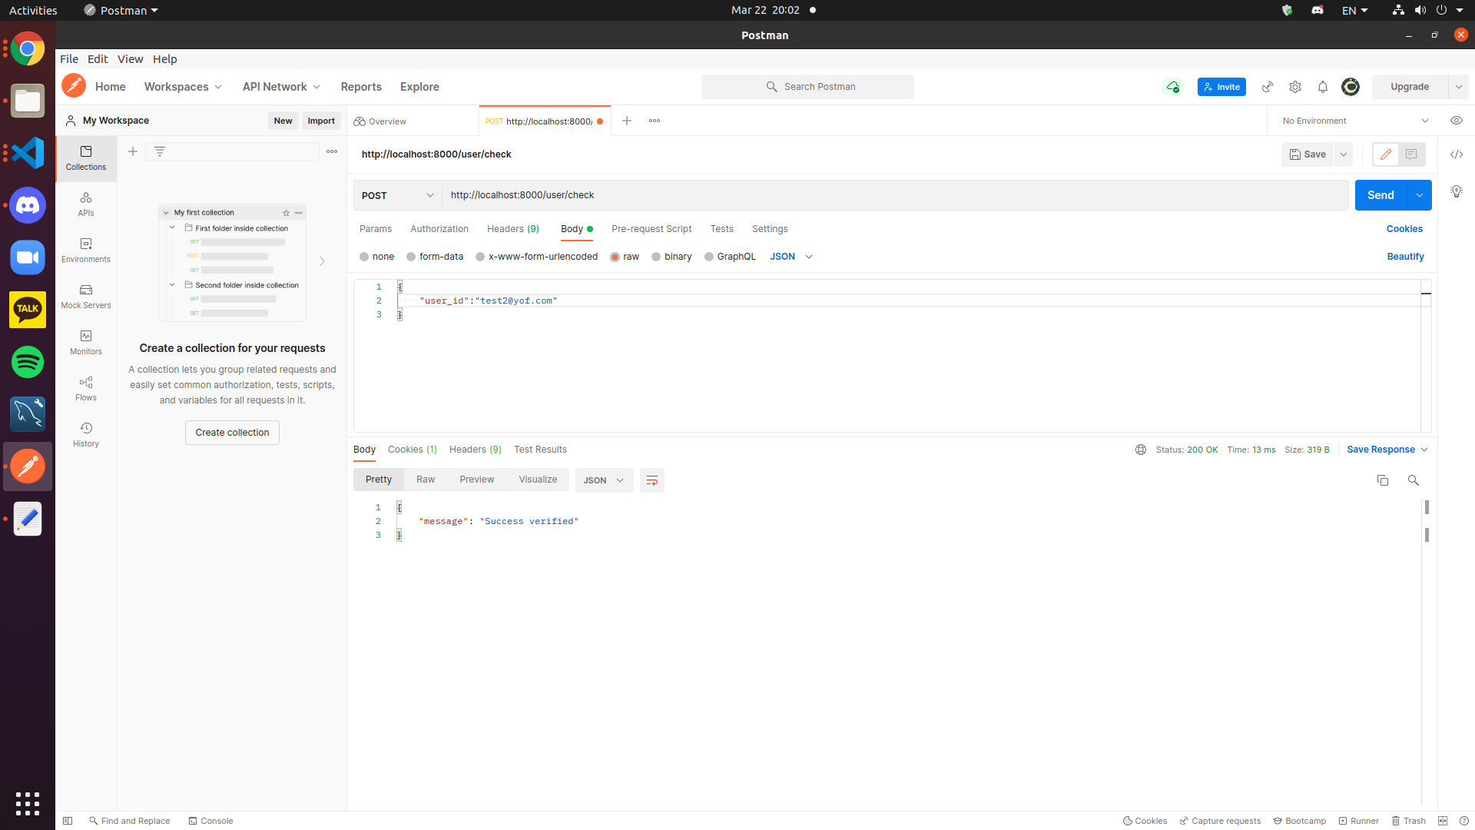The image size is (1475, 830).
Task: Open Environments sidebar section
Action: point(86,251)
